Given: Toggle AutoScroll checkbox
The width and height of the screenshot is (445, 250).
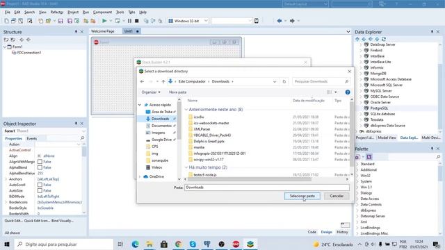Looking at the screenshot, I should [x=40, y=185].
